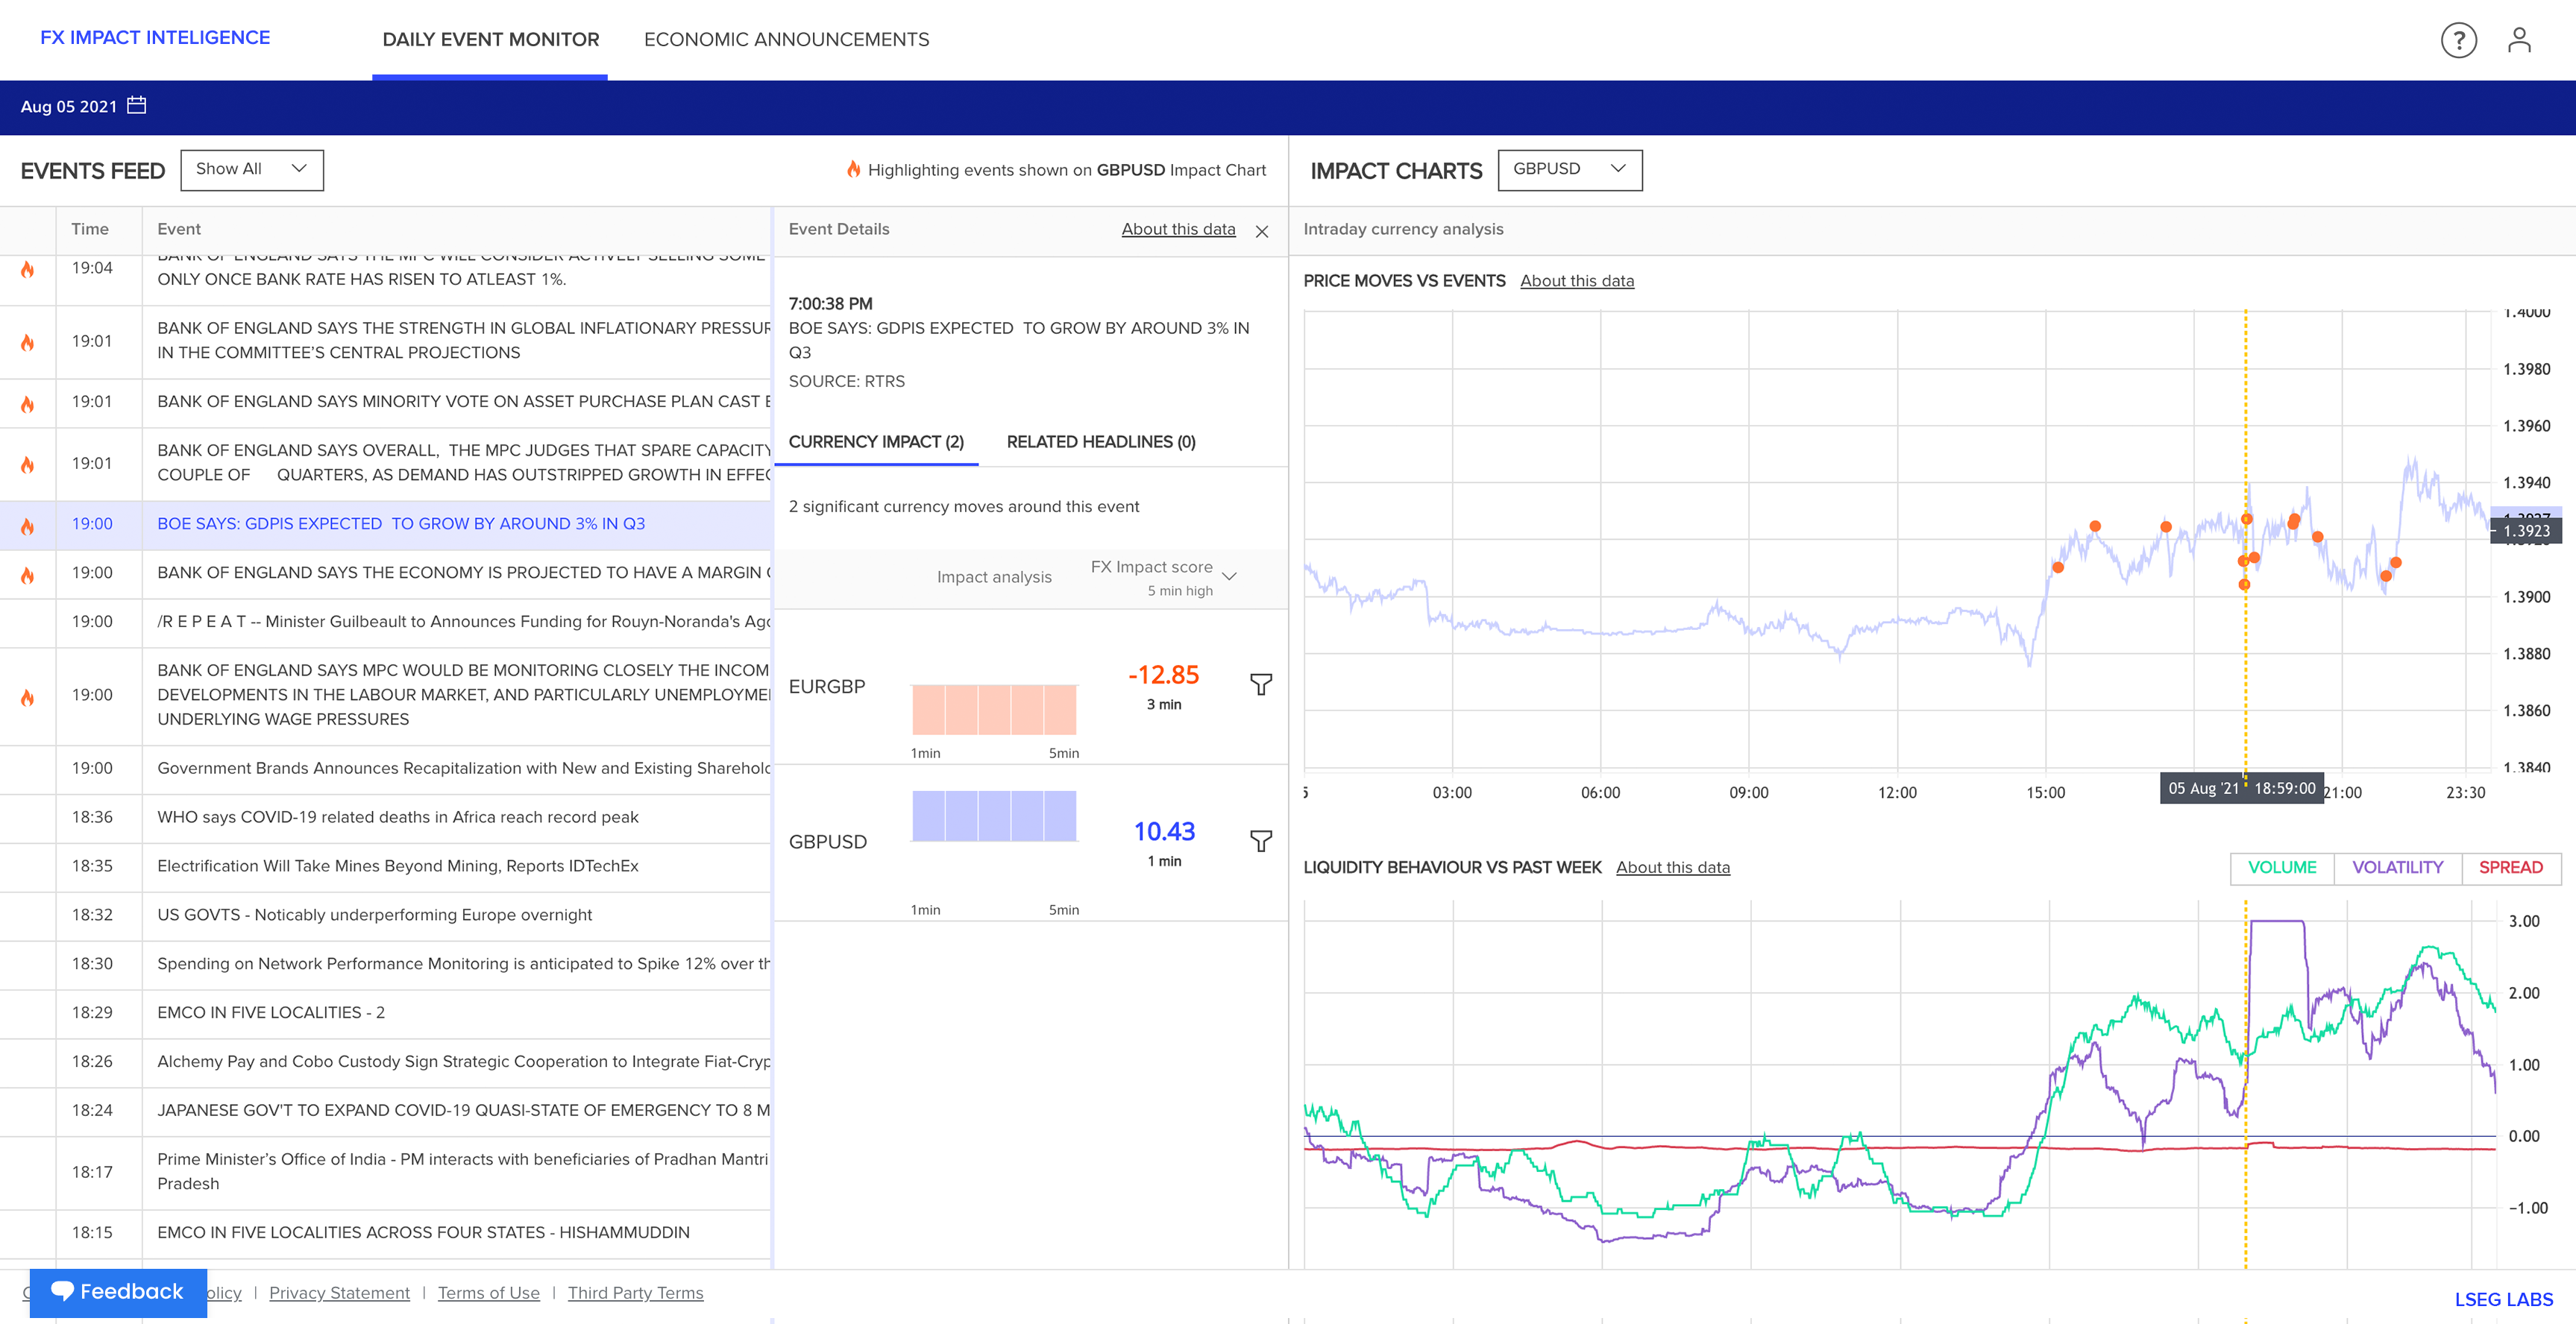Click flame icon beside GDP 3% Q3 event

point(28,526)
